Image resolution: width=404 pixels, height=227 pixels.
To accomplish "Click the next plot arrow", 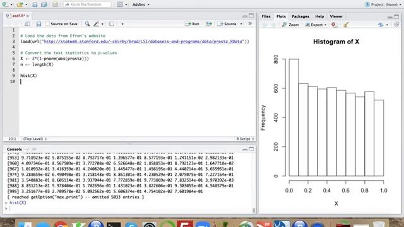I will [x=273, y=25].
